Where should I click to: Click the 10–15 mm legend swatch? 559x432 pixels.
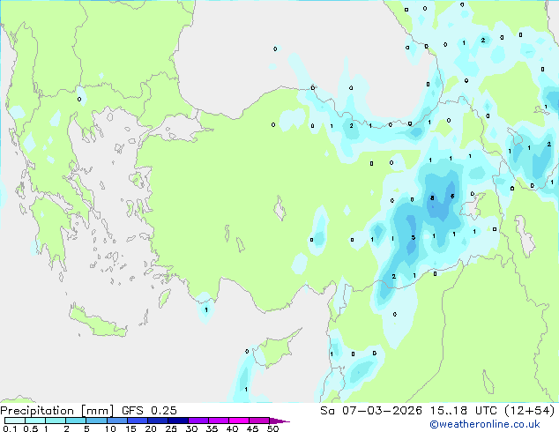[116, 421]
